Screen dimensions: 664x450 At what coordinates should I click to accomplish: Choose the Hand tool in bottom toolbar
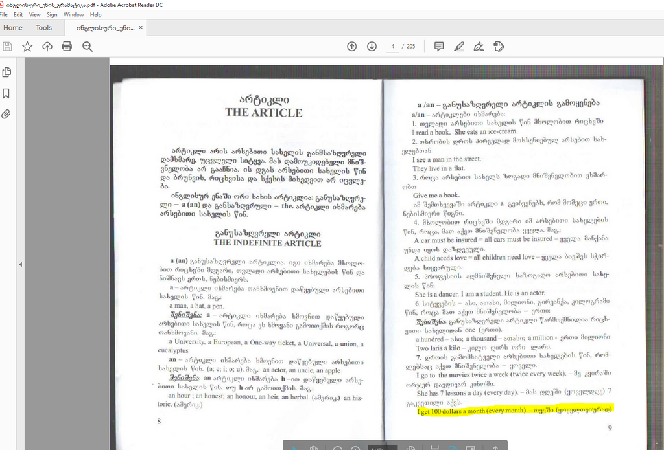click(x=314, y=448)
